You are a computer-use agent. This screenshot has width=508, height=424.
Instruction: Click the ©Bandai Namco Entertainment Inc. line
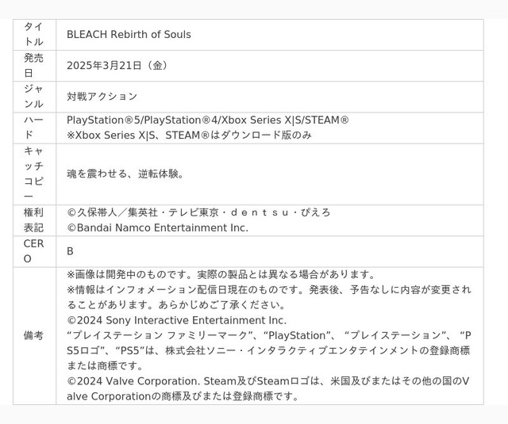coord(157,228)
